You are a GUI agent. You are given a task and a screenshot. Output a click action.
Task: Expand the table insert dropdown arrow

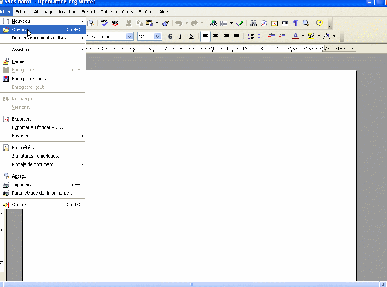[x=231, y=23]
